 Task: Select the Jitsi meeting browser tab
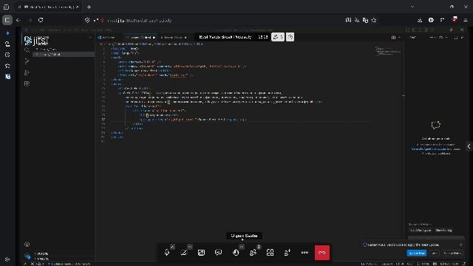[48, 7]
